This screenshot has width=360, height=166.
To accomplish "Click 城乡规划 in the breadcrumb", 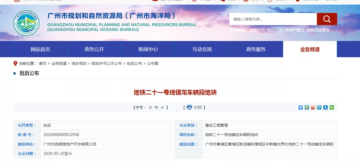I will [x=79, y=63].
